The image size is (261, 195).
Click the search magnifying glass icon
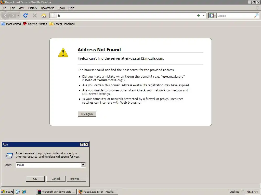coord(256,15)
